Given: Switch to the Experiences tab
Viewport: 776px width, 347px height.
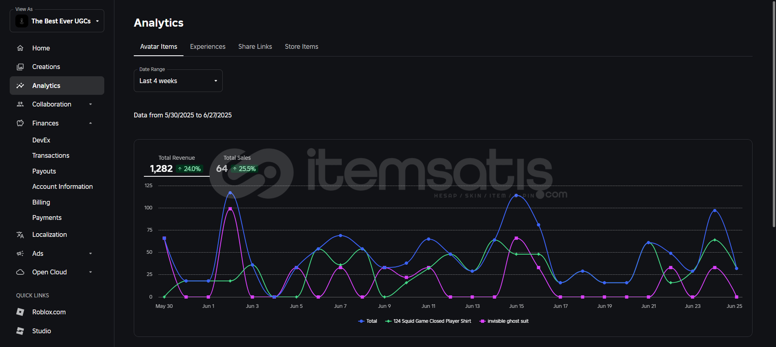Looking at the screenshot, I should coord(208,46).
